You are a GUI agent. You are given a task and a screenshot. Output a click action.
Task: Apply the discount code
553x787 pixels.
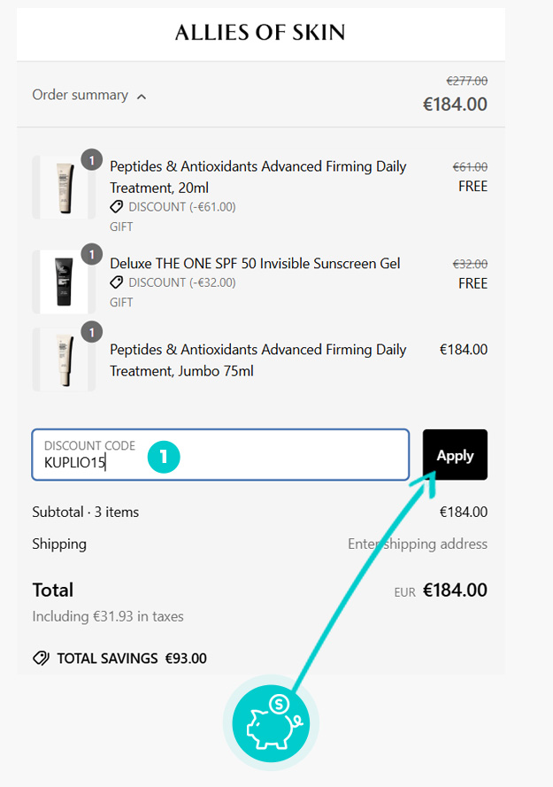455,455
